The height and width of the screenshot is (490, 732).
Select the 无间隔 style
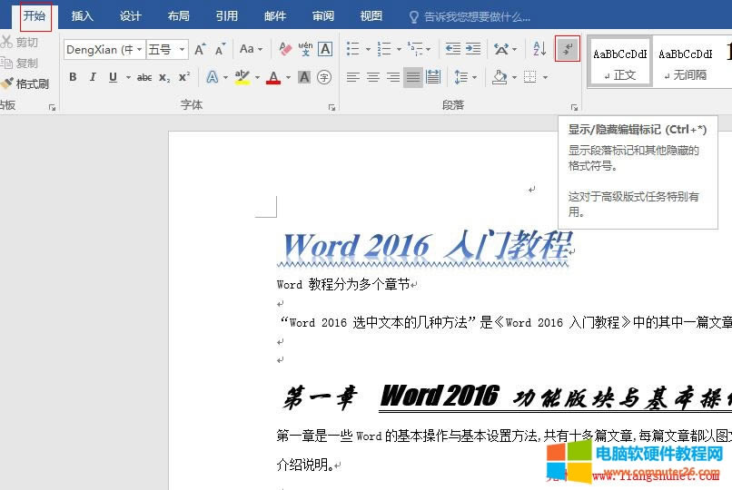point(685,62)
